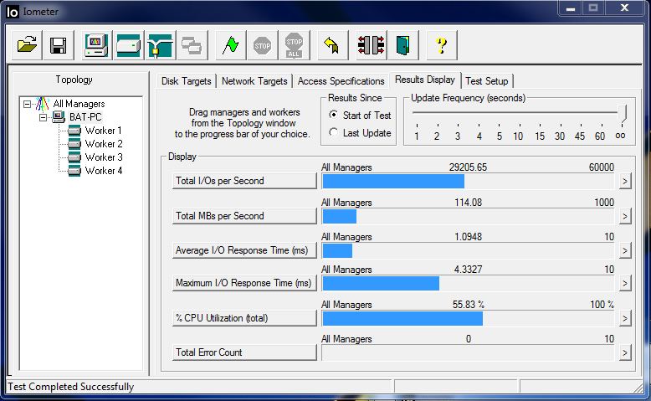This screenshot has height=401, width=651.
Task: Click Maximum I/O Response Time (ms) button
Action: (x=244, y=283)
